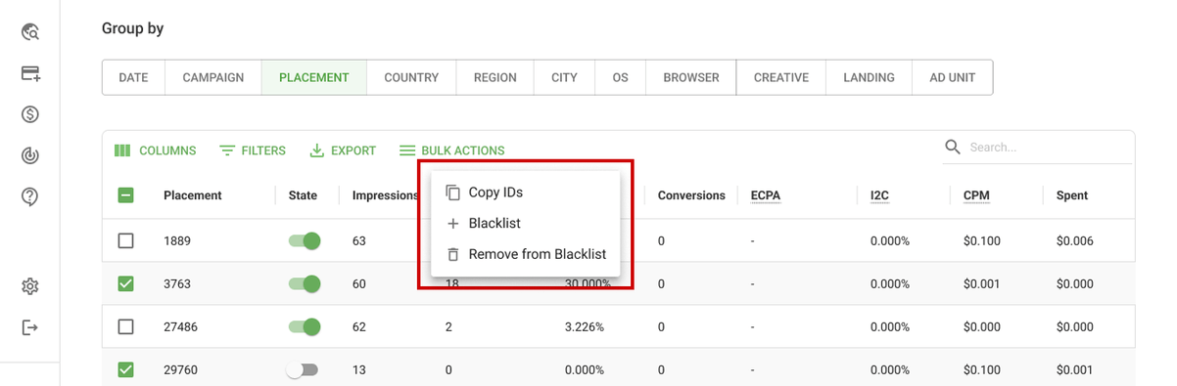Screen dimensions: 1177x386
Task: Select the Placement grouping tab
Action: [x=313, y=77]
